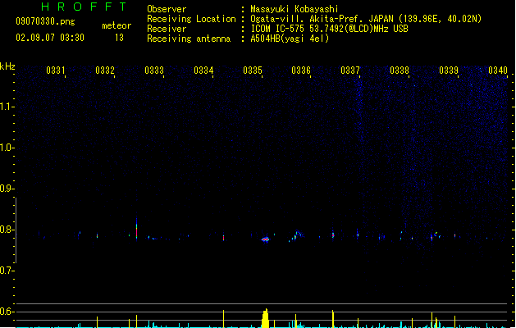The image size is (516, 328).
Task: Click the meteor count 13
Action: coord(119,38)
